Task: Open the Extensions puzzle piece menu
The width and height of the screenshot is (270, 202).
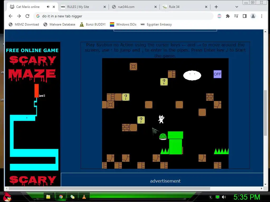Action: pos(228,16)
